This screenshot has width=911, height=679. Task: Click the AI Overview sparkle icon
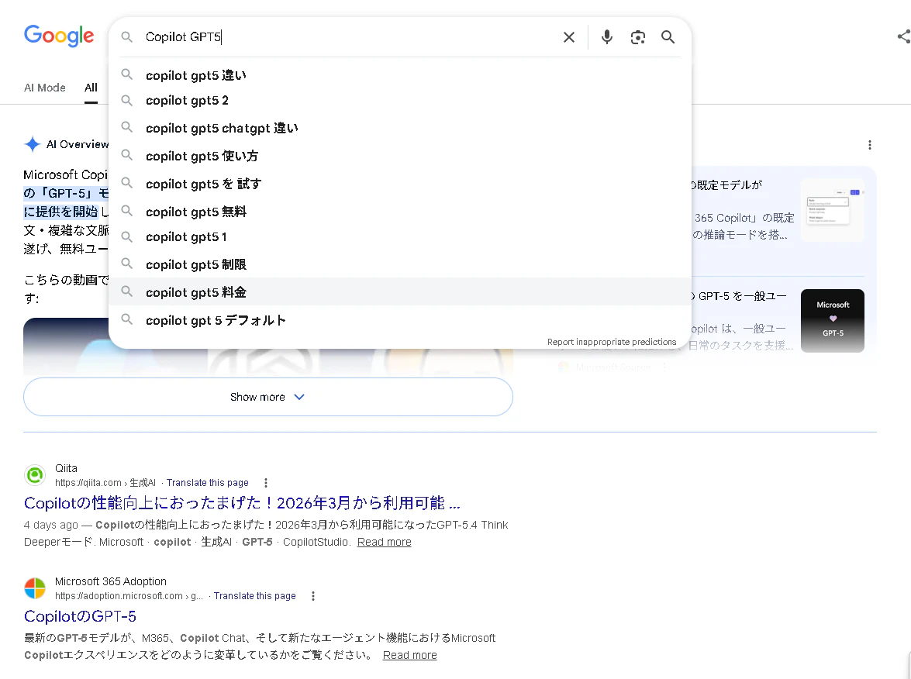pos(33,143)
